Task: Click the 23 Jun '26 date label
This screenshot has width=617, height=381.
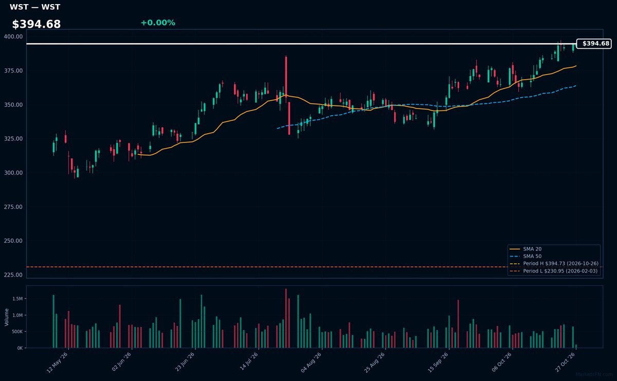Action: (185, 362)
